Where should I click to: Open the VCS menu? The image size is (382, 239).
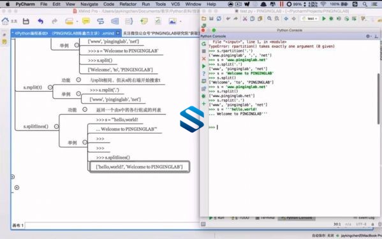click(175, 4)
